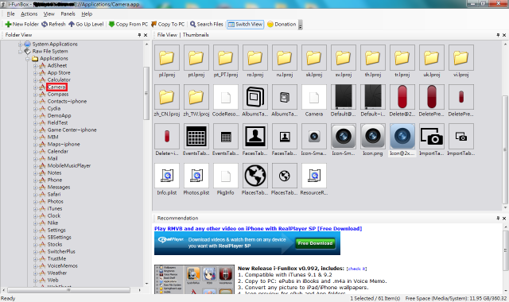Click the Donation button
Image resolution: width=509 pixels, height=302 pixels.
pyautogui.click(x=282, y=25)
